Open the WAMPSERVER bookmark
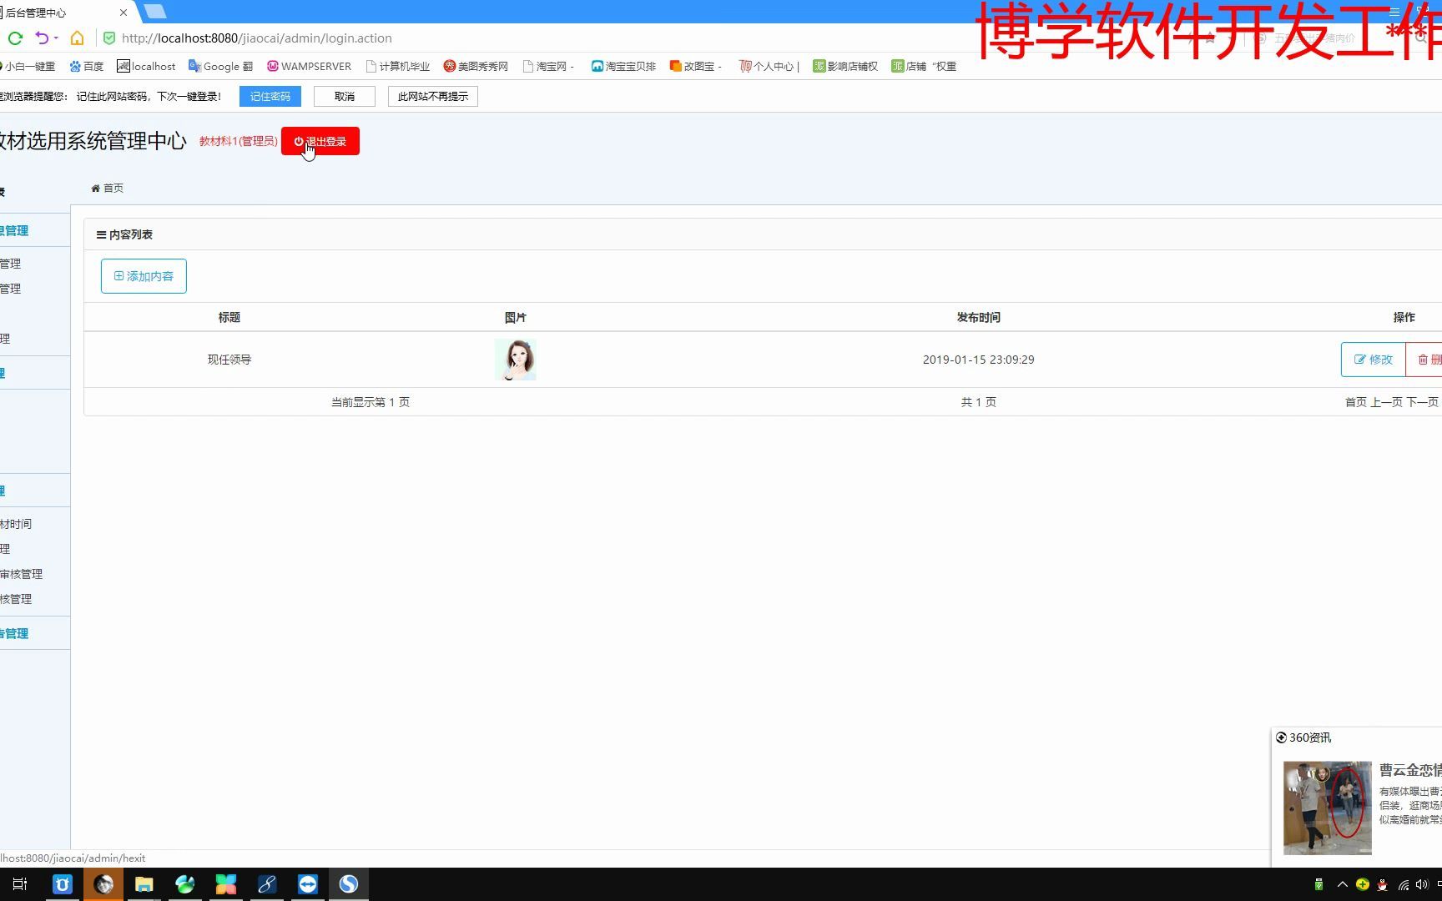The height and width of the screenshot is (901, 1442). (x=309, y=66)
